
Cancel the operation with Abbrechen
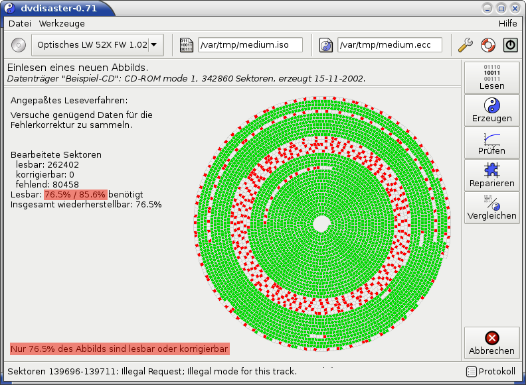pyautogui.click(x=491, y=343)
